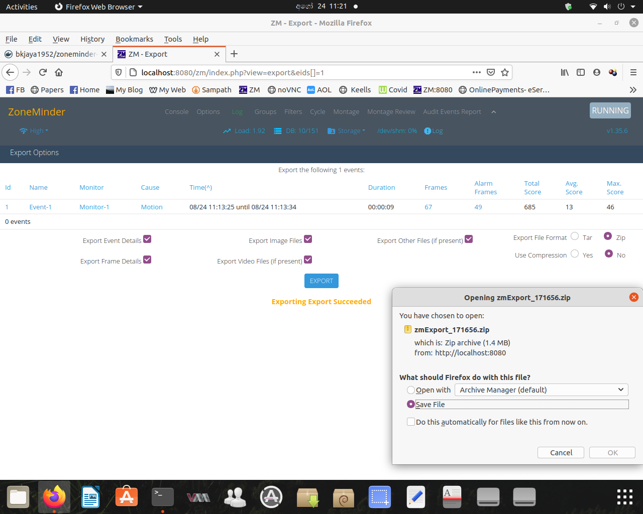The width and height of the screenshot is (643, 514).
Task: Open the 49 alarm frames link
Action: pyautogui.click(x=478, y=207)
